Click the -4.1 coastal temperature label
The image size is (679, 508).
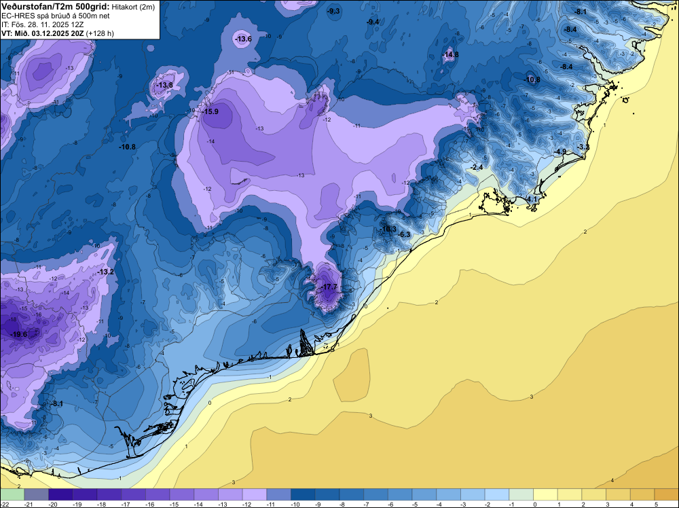point(532,199)
